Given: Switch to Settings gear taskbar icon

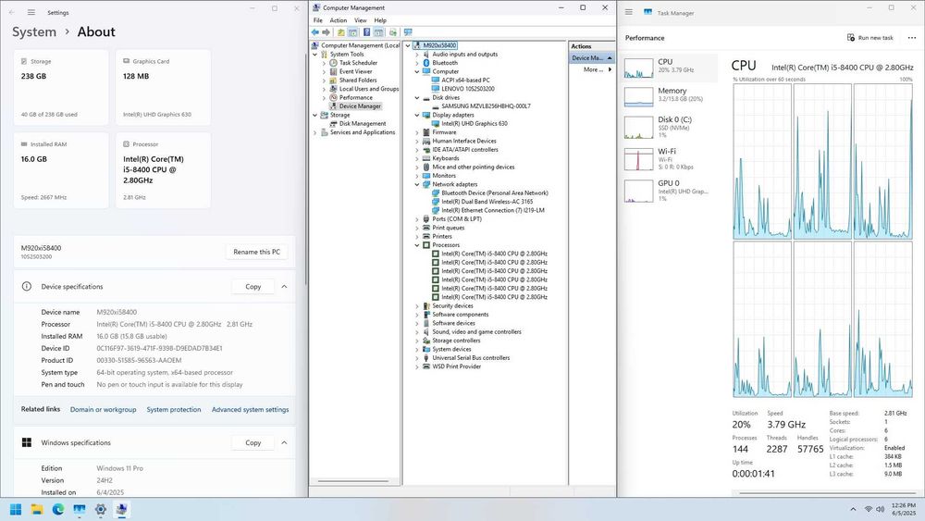Looking at the screenshot, I should [100, 509].
